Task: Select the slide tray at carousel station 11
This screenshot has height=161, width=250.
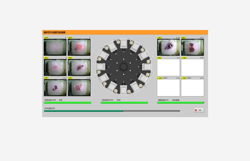Action: pyautogui.click(x=124, y=43)
